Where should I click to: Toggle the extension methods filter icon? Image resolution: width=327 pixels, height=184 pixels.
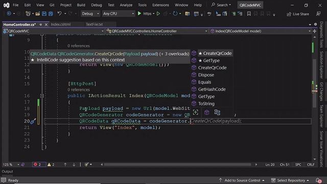point(217,112)
